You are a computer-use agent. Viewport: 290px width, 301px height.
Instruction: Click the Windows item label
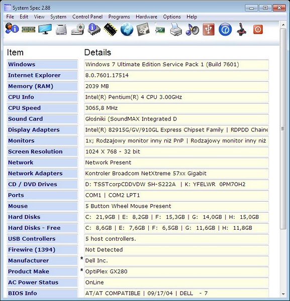pos(42,64)
